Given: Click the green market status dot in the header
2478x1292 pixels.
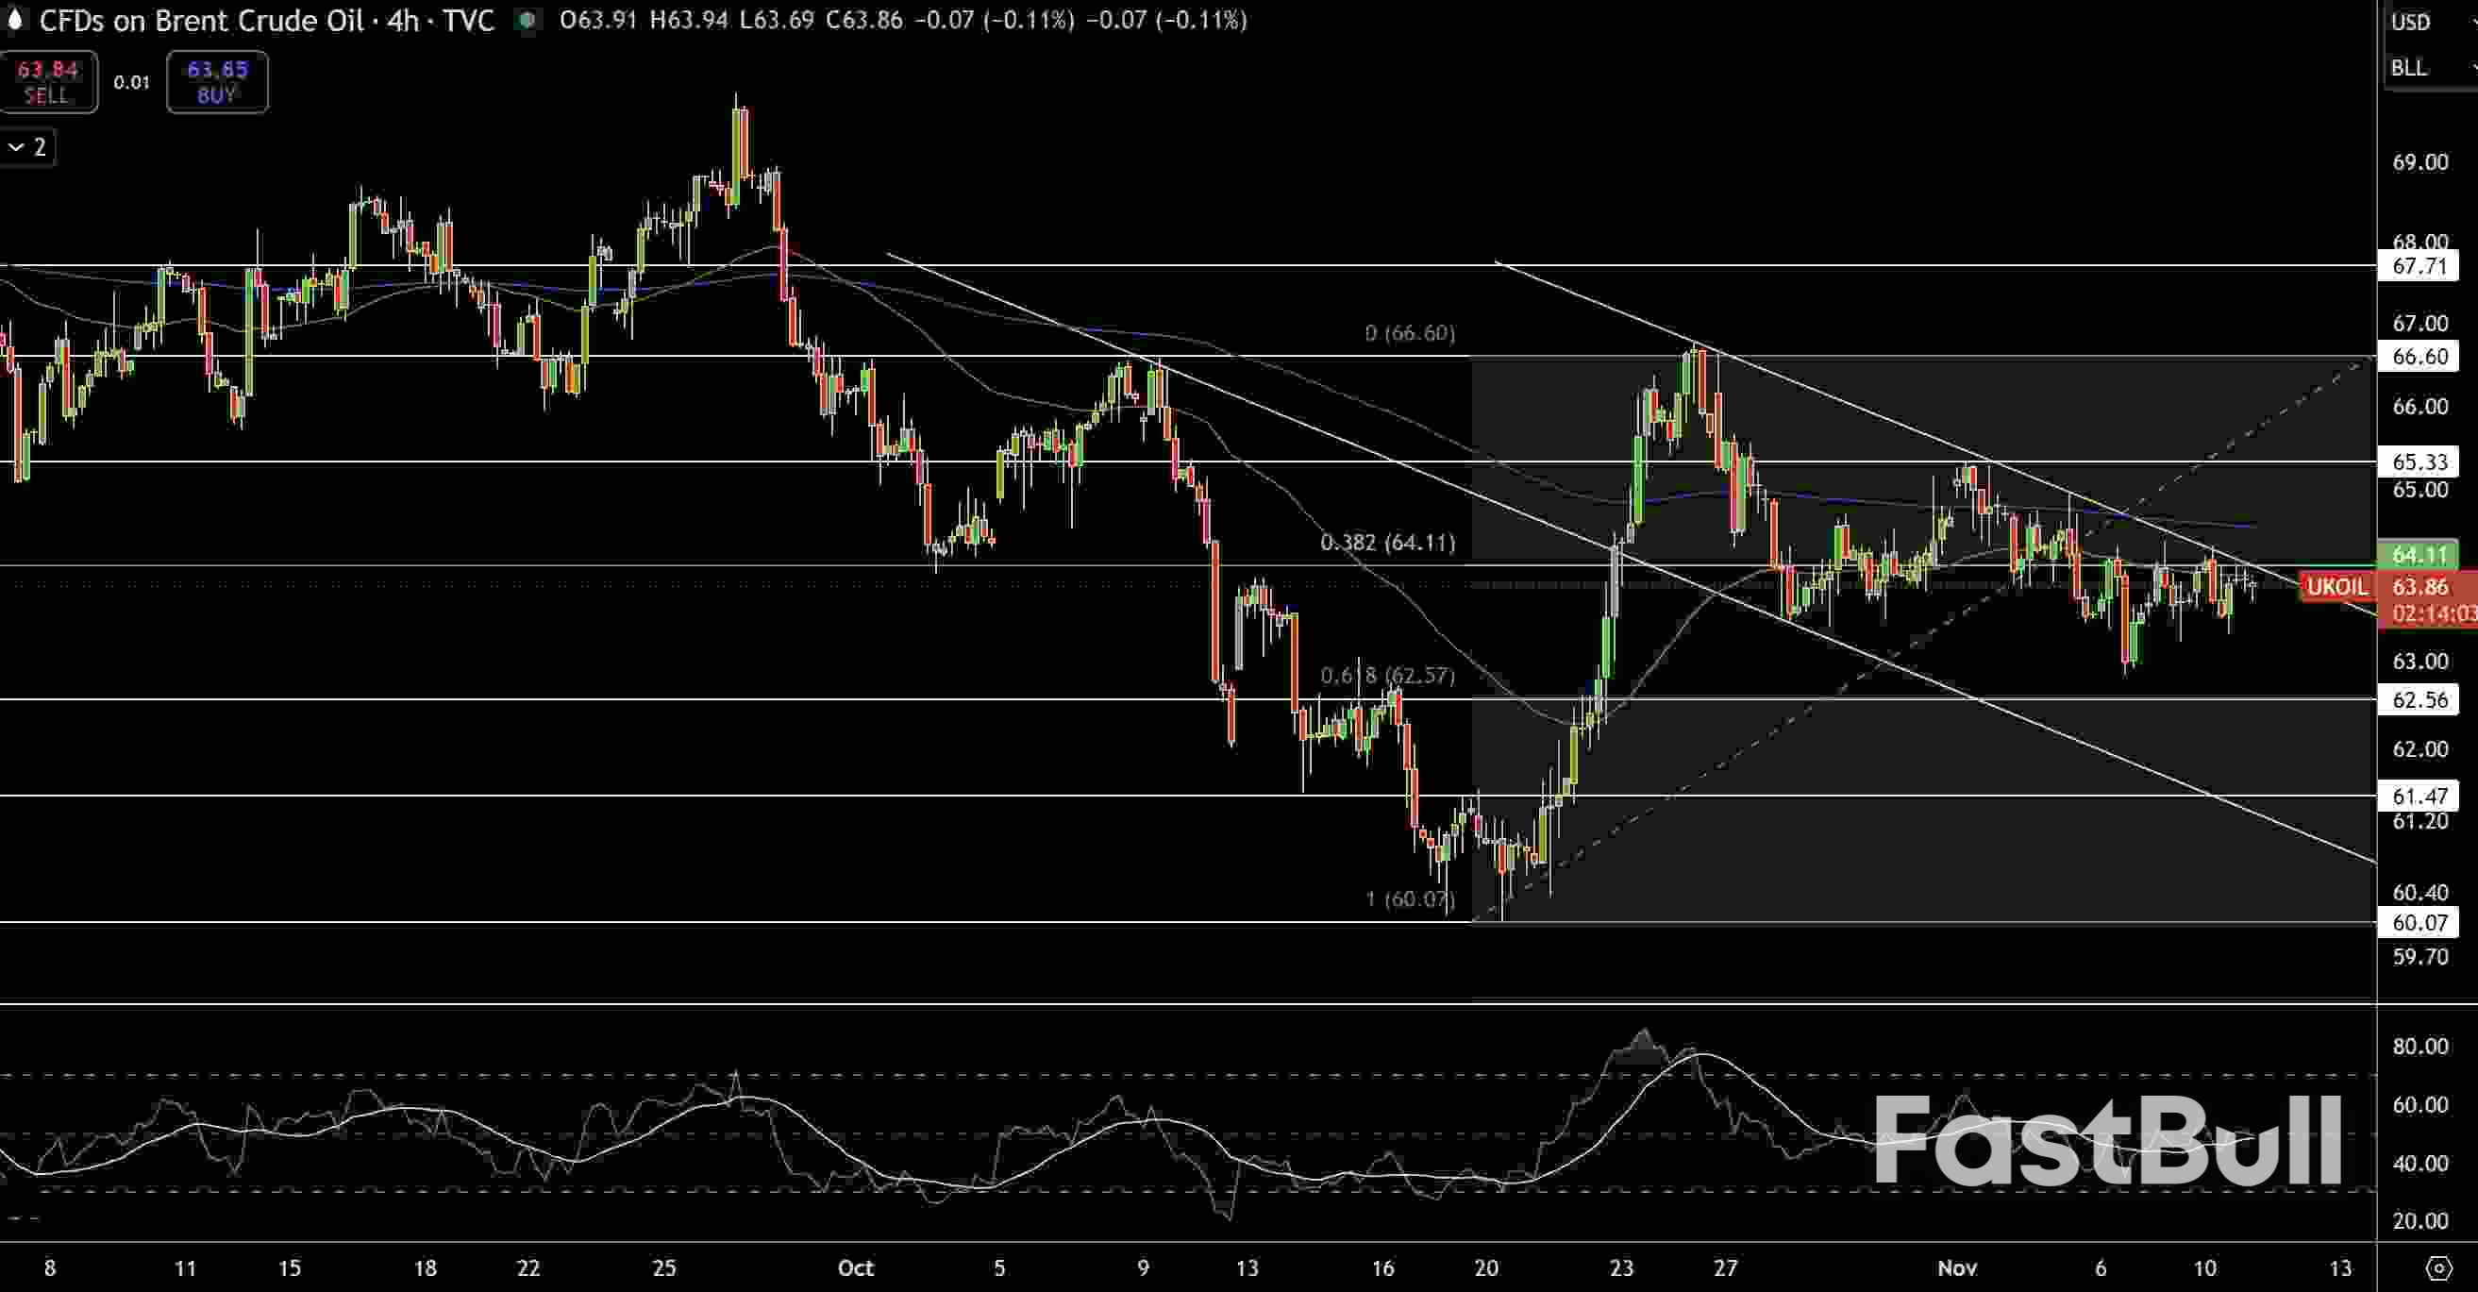Looking at the screenshot, I should (x=527, y=21).
